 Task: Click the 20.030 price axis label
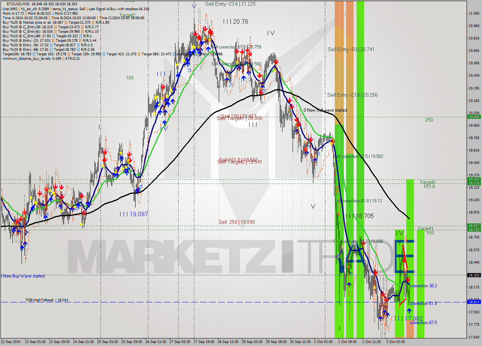coord(474,113)
